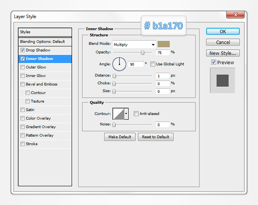Click the layer style preview thumbnail
258x205 pixels.
(222, 80)
